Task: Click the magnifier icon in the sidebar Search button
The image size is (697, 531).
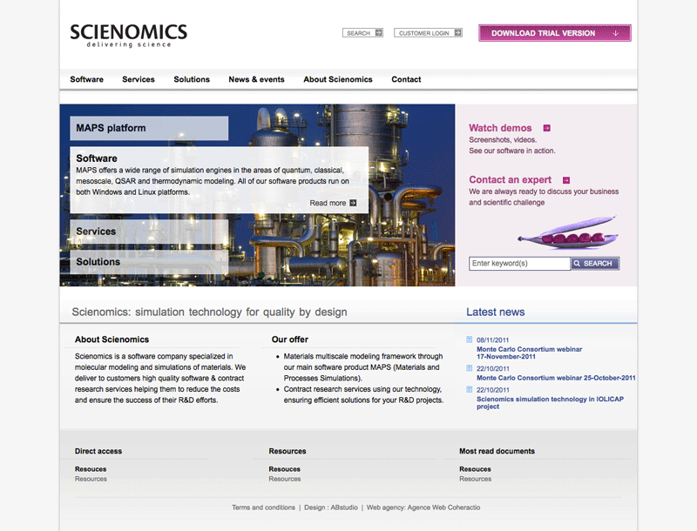Action: 577,263
